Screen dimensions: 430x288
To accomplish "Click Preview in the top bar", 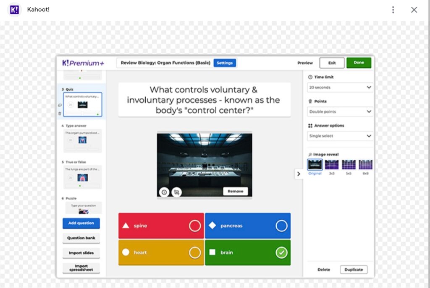I will (305, 63).
